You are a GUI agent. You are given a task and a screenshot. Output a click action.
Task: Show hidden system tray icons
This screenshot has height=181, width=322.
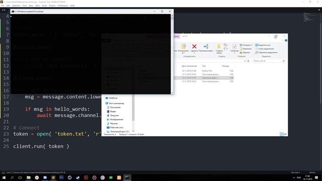294,177
